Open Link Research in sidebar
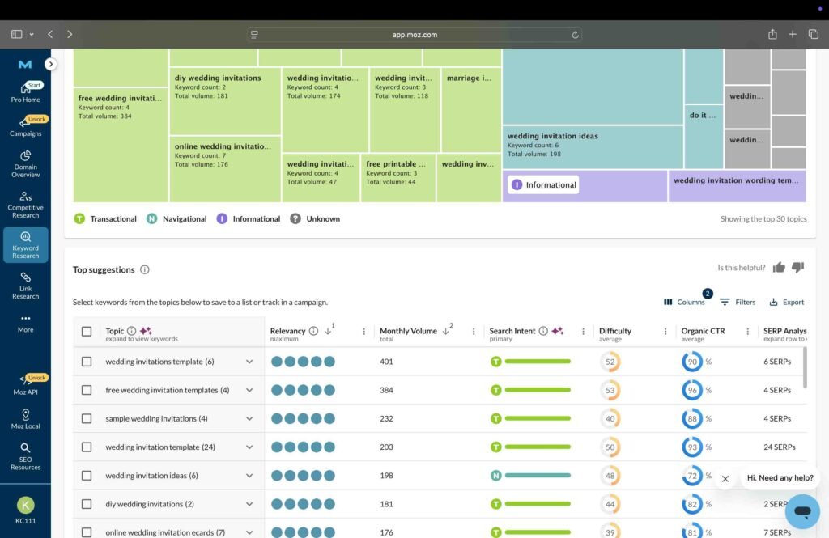Viewport: 829px width, 538px height. pos(25,286)
